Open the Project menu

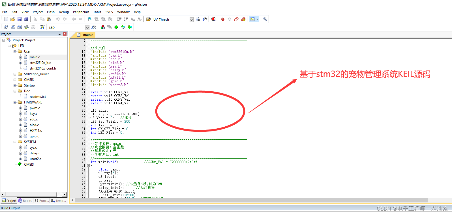point(38,12)
